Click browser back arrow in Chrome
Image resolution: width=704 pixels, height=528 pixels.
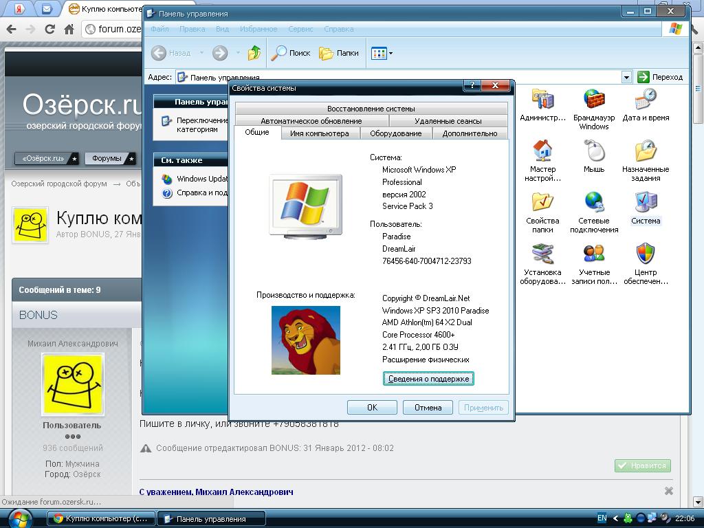tap(11, 29)
